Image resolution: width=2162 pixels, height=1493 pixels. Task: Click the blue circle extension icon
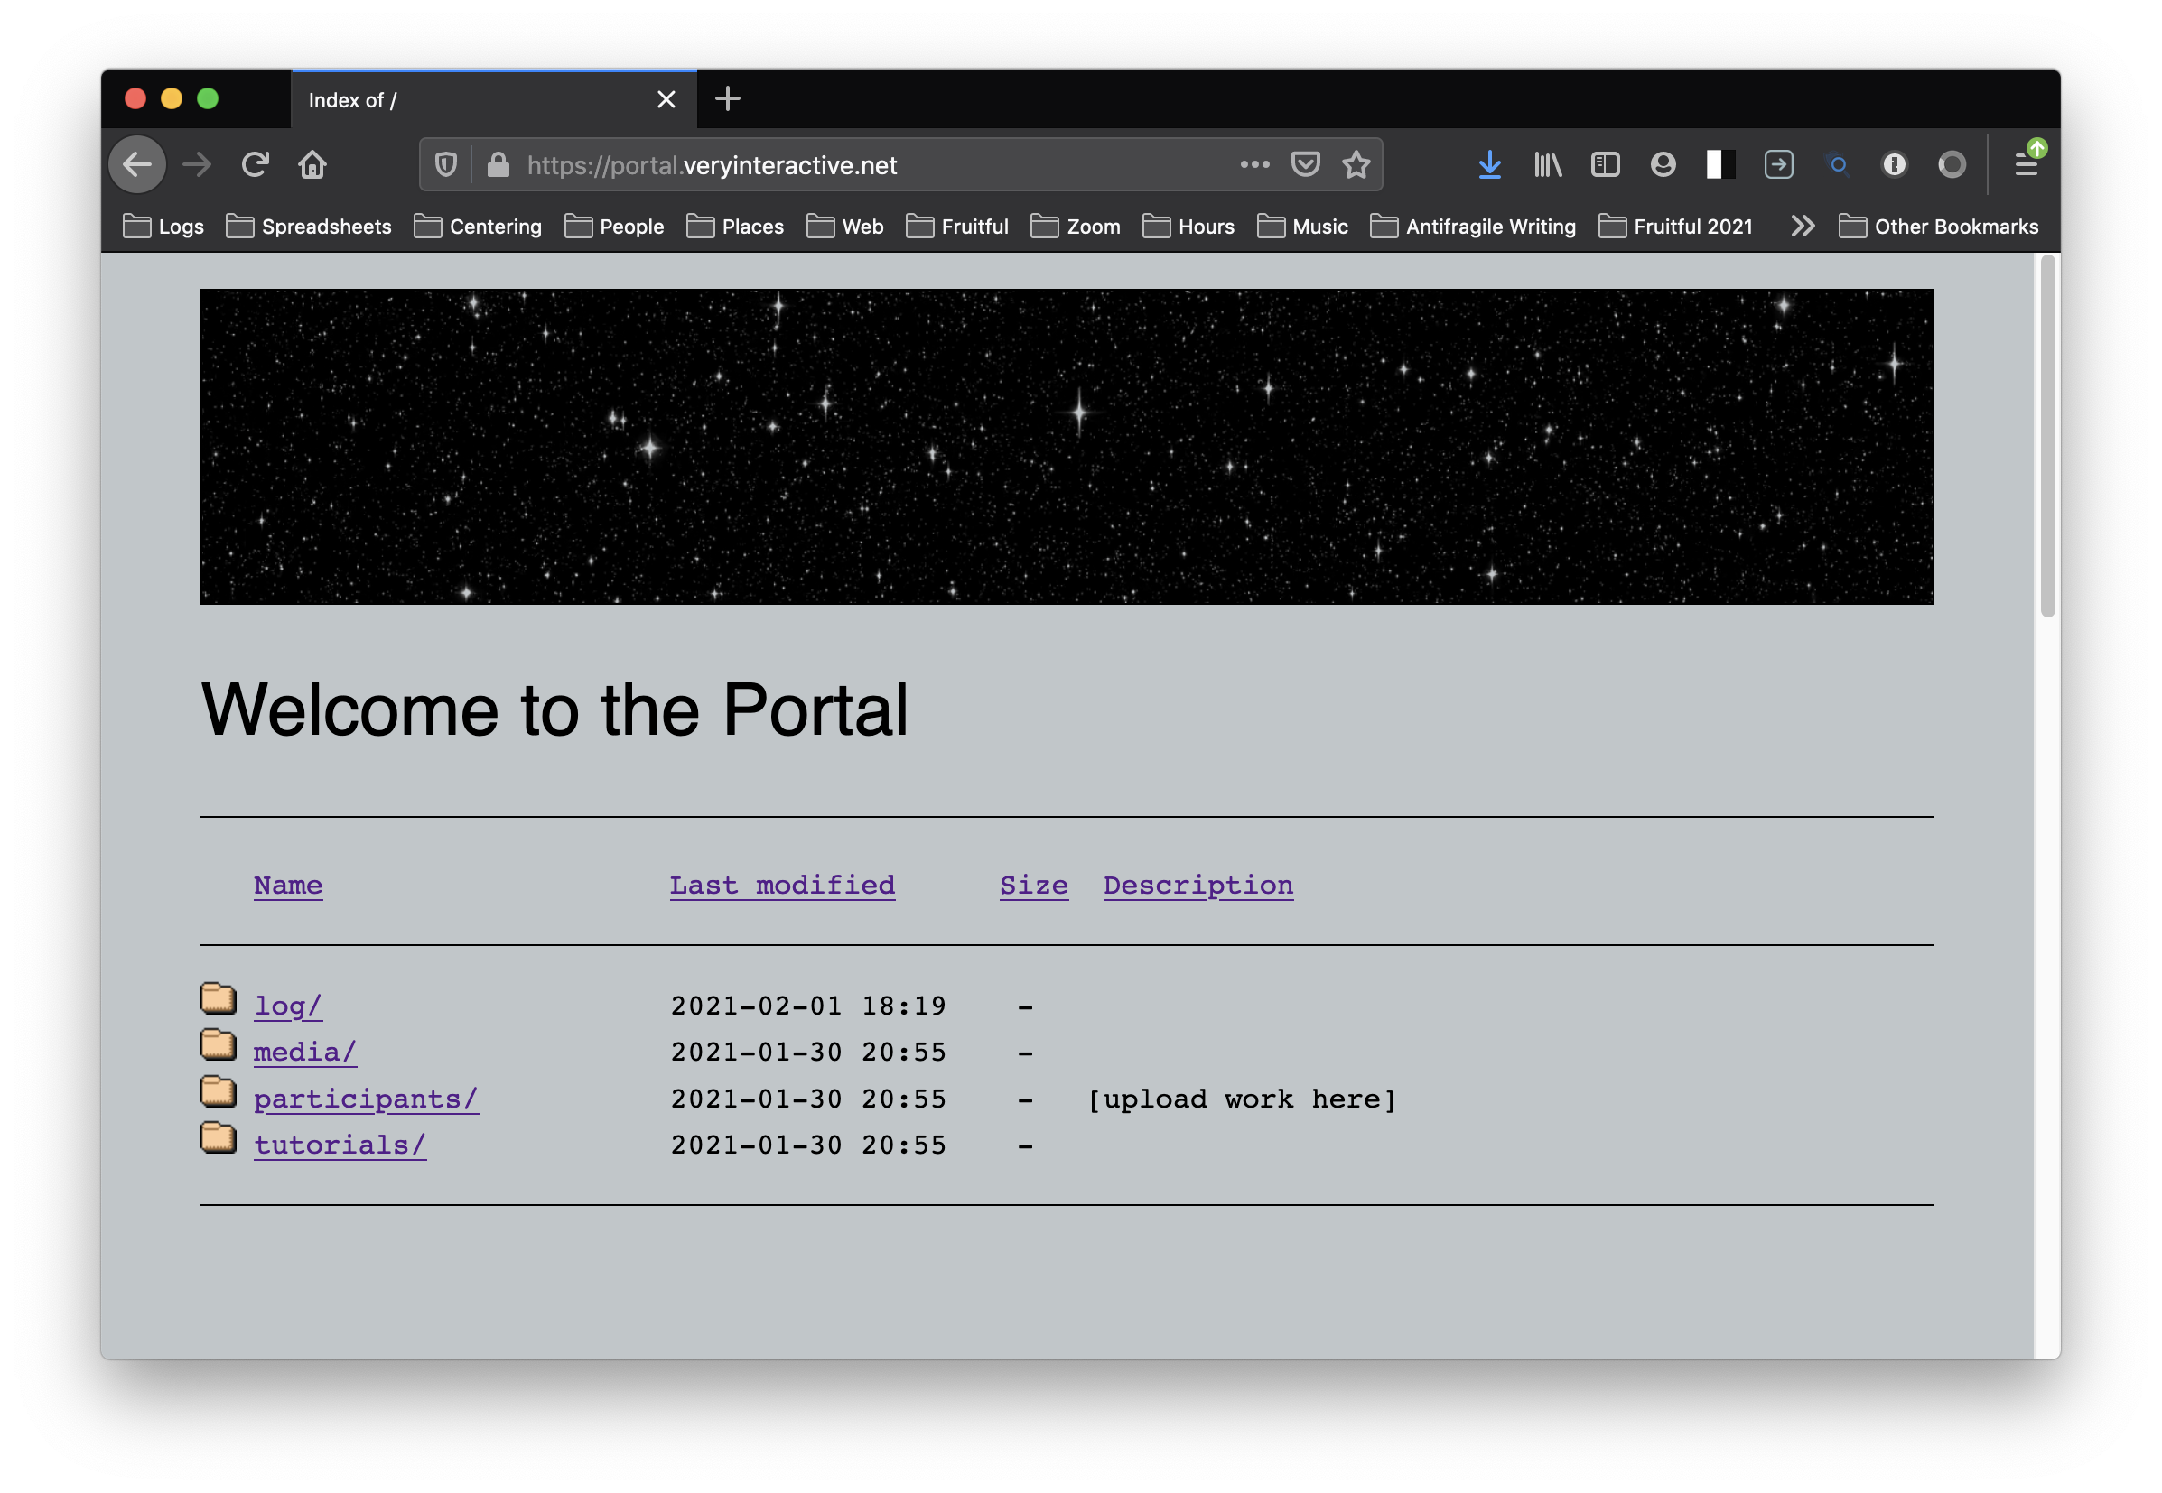(x=1838, y=165)
